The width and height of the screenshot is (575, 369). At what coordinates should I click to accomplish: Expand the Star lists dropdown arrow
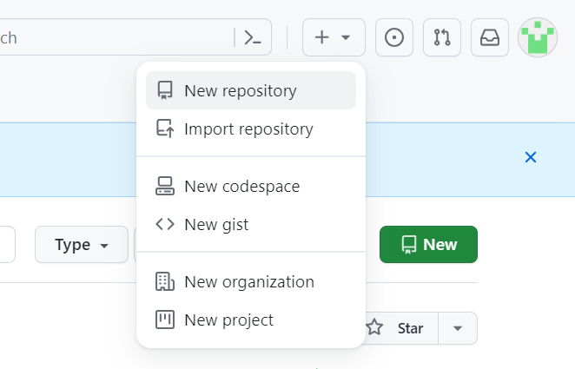[459, 328]
